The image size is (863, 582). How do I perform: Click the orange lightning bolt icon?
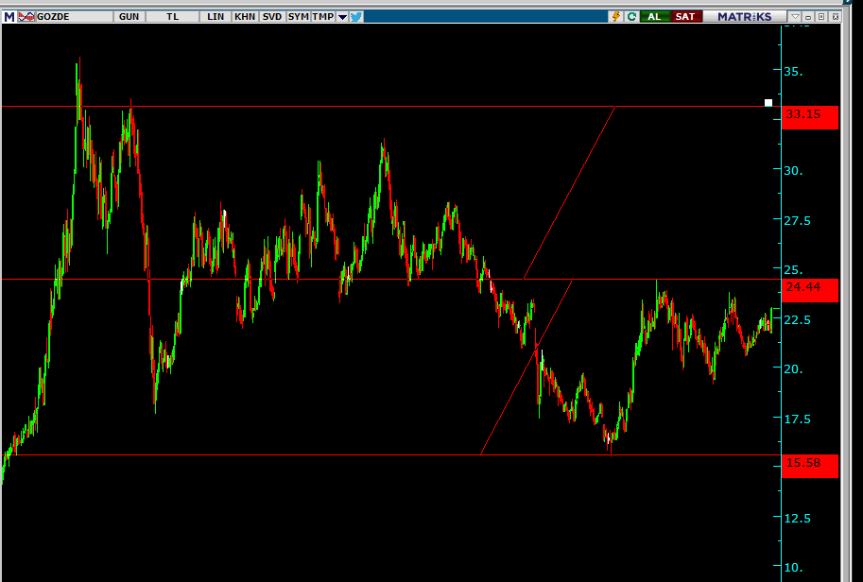click(x=616, y=16)
